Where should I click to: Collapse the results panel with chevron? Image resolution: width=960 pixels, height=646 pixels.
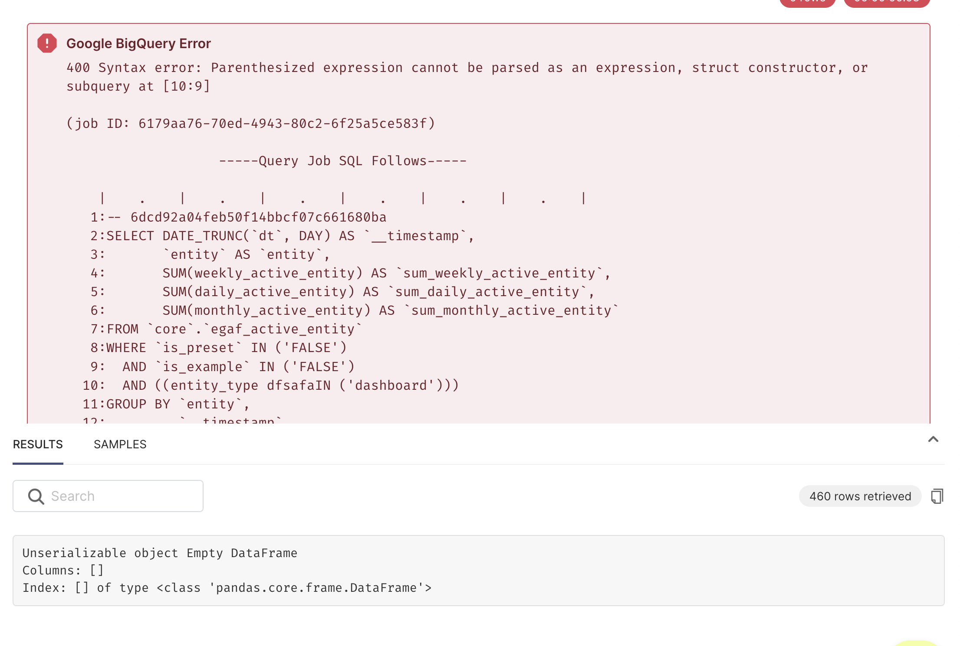[x=933, y=440]
